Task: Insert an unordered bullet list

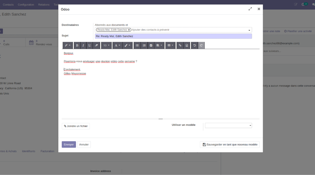Action: click(x=137, y=45)
